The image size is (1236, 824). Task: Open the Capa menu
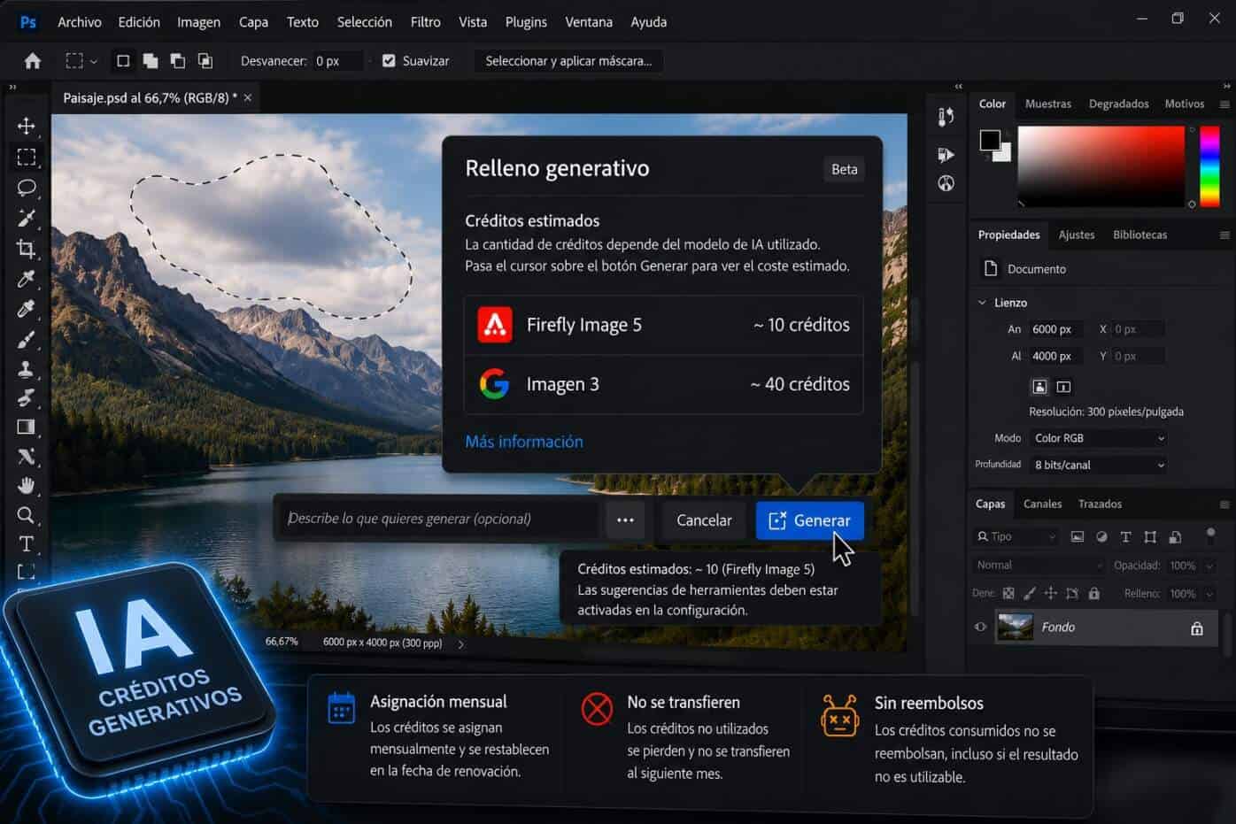(253, 22)
